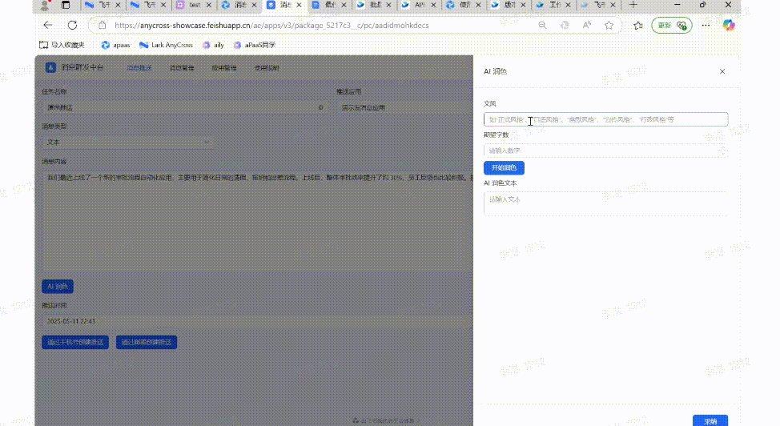Open the browser favorites list icon
The width and height of the screenshot is (780, 426).
638,26
